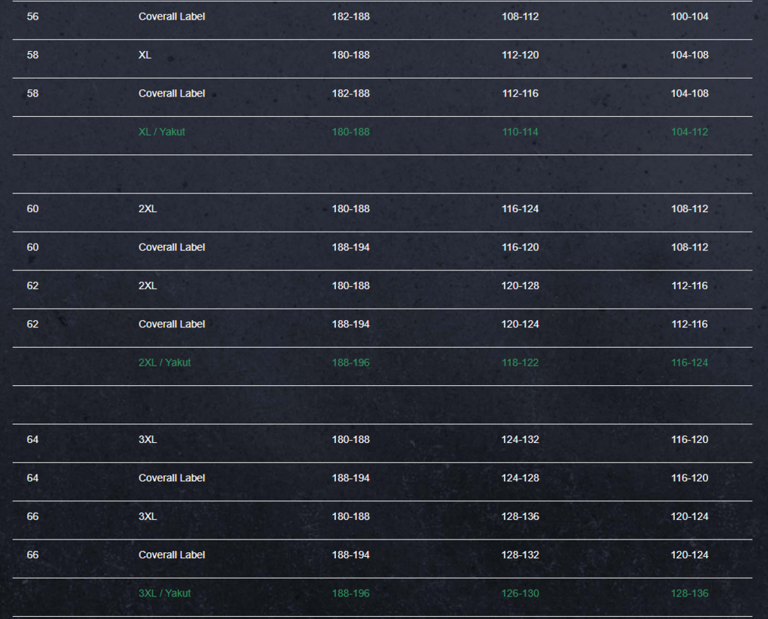Select 2XL label in size 62 row
Image resolution: width=768 pixels, height=619 pixels.
[148, 286]
